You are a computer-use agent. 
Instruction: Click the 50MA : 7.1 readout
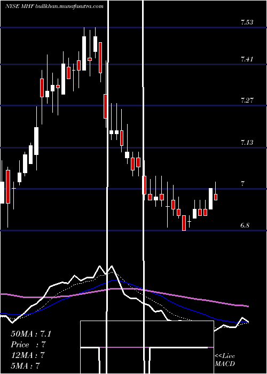coord(31,334)
